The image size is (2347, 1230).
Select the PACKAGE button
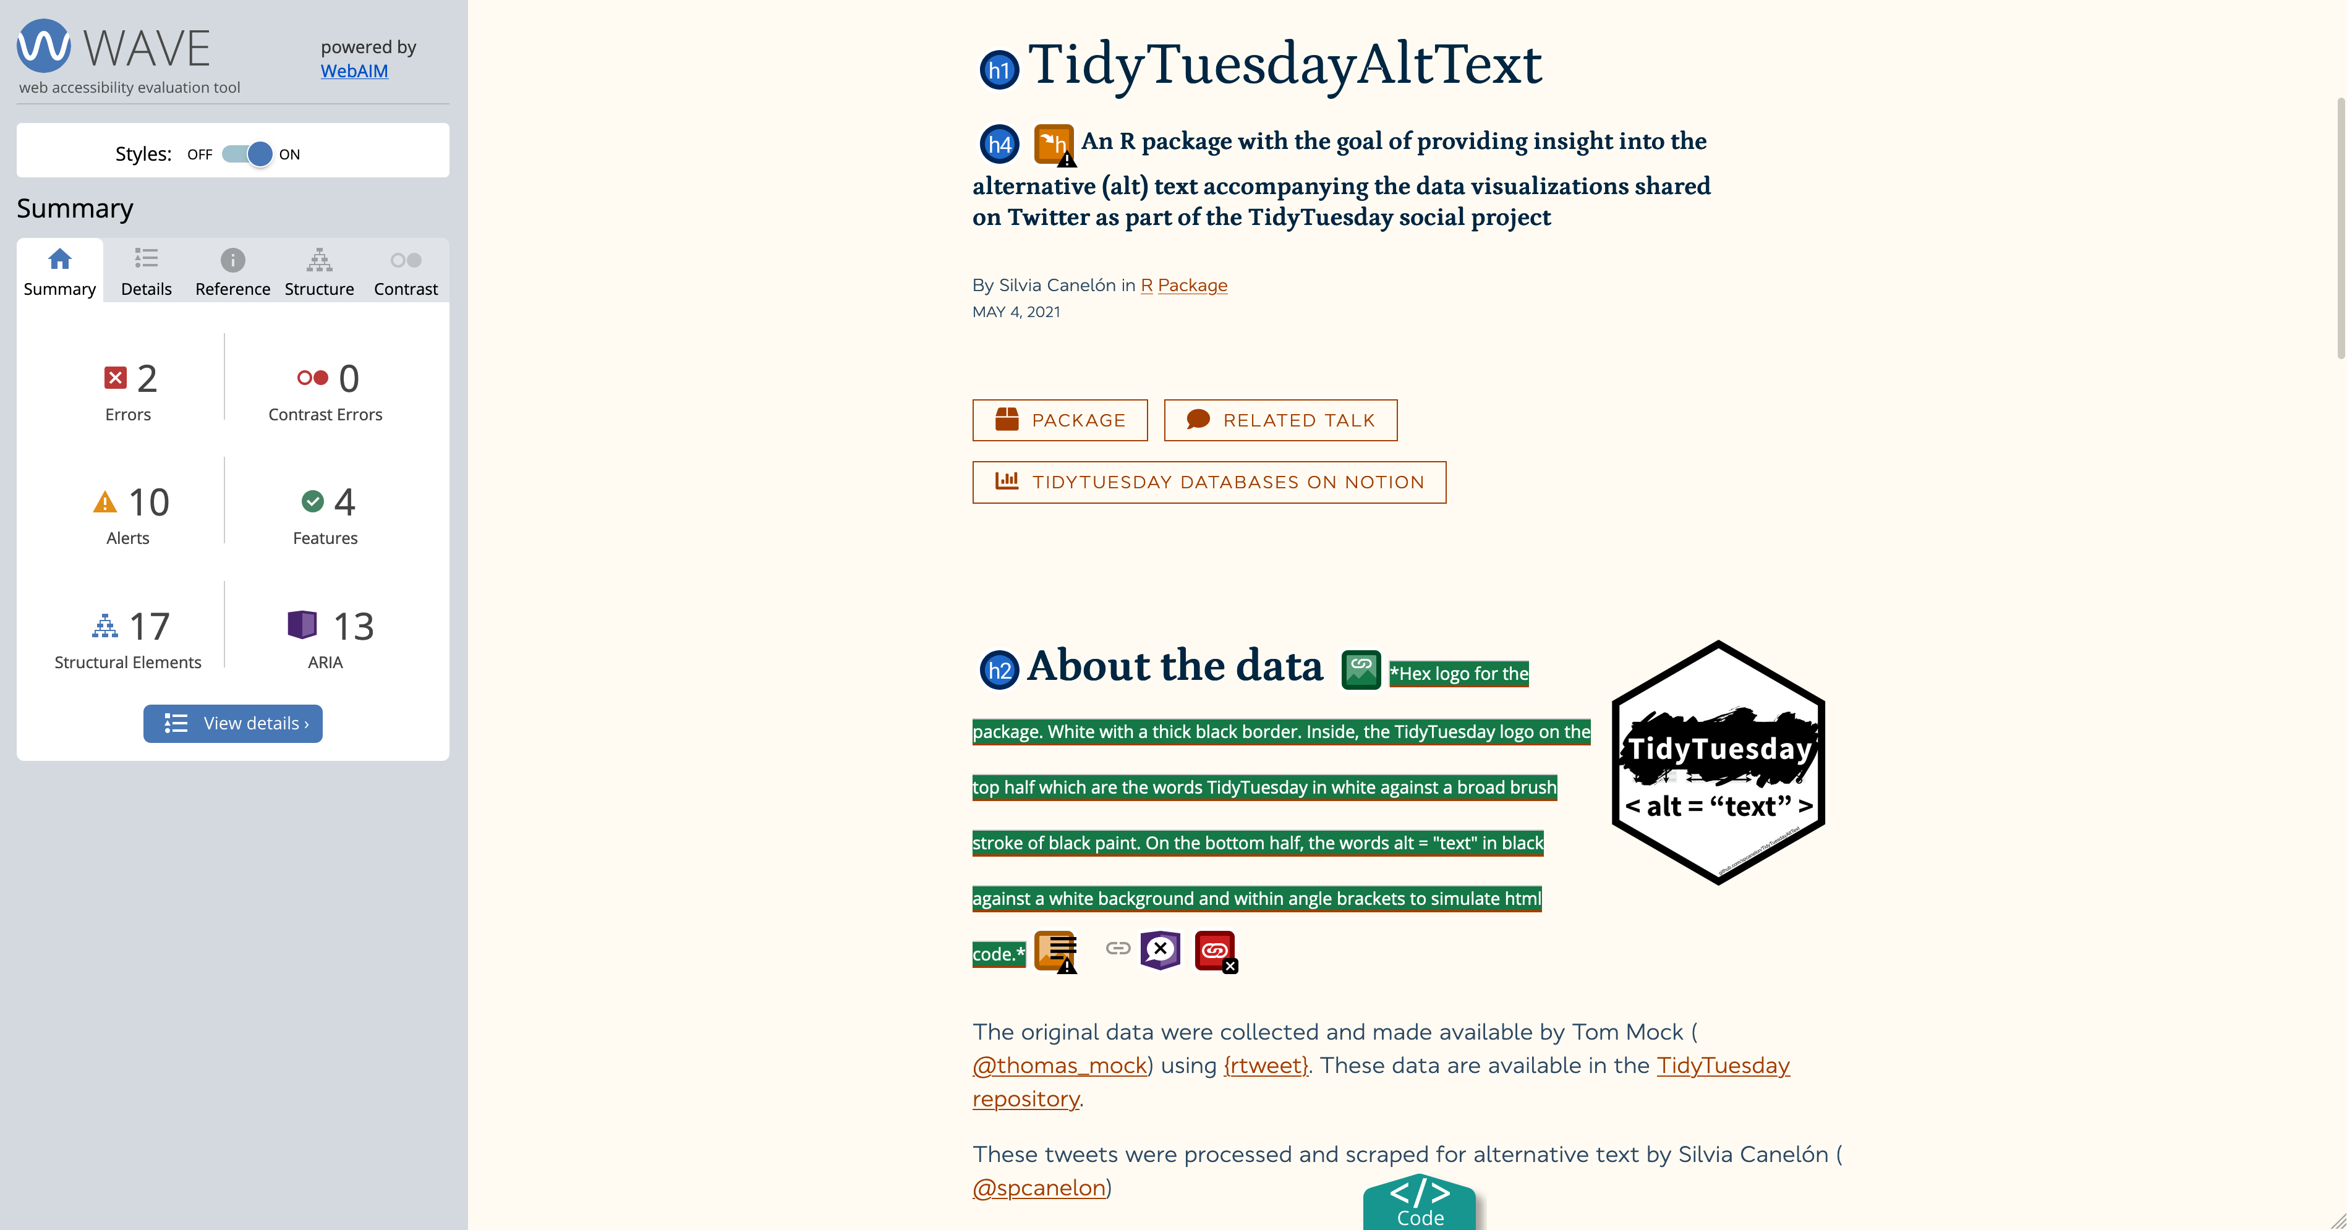coord(1062,419)
